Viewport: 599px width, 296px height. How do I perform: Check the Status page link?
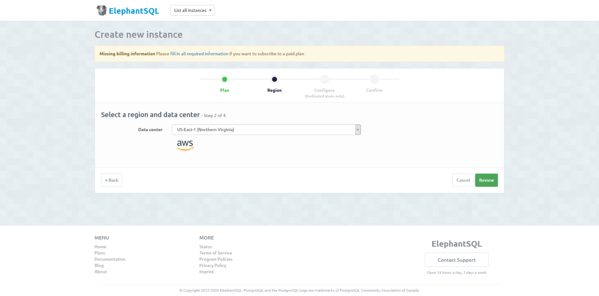point(205,247)
